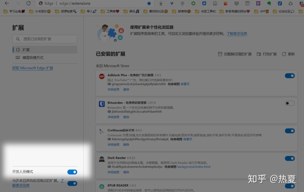Viewport: 304px width, 192px height.
Task: Click 删除 to remove Adblock Plus
Action: coord(126,90)
